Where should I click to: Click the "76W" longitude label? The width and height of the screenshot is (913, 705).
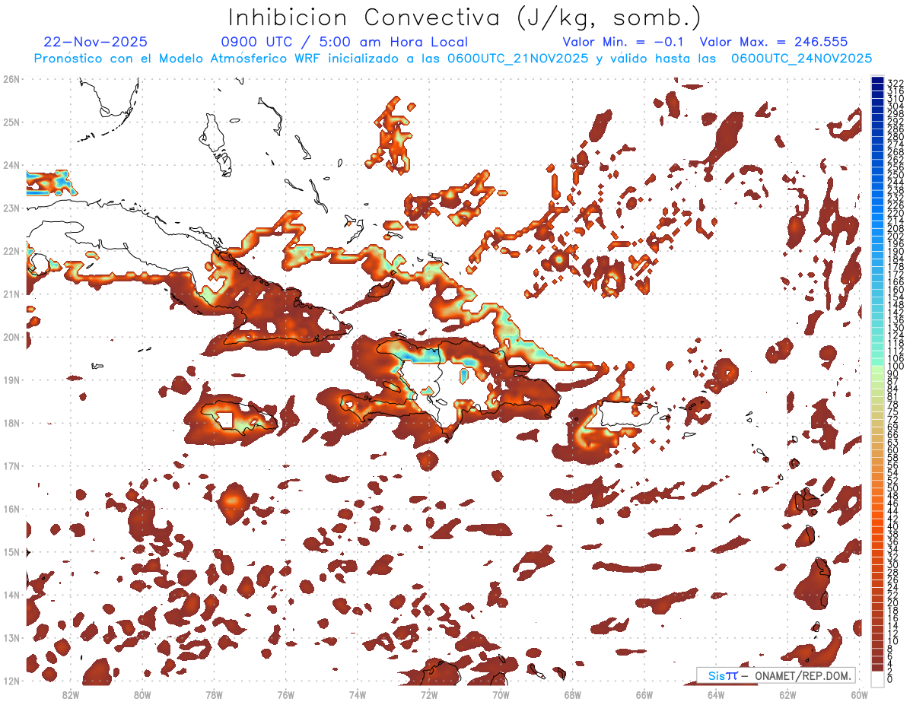coord(286,694)
